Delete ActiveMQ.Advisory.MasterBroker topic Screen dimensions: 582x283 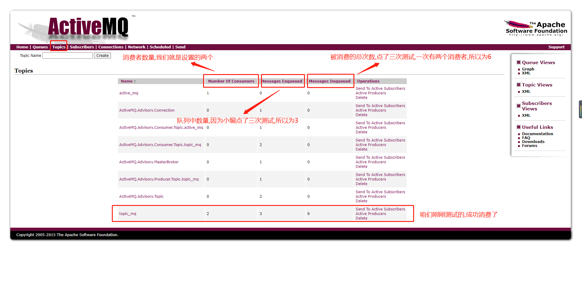coord(361,167)
